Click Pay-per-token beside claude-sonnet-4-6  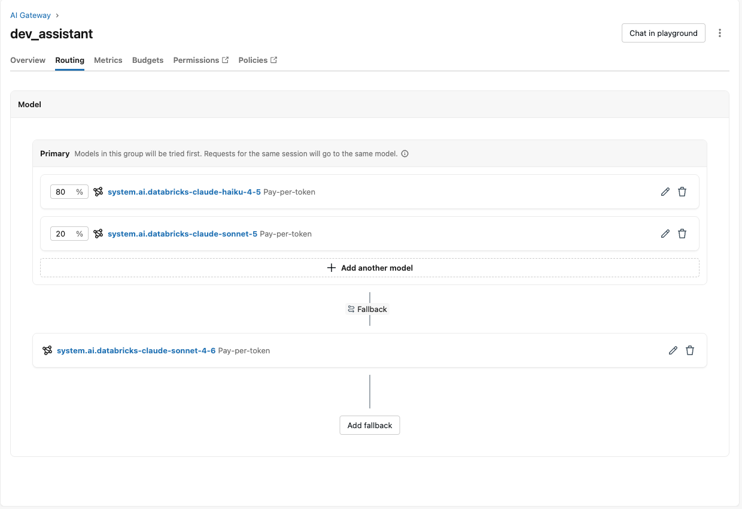click(244, 350)
